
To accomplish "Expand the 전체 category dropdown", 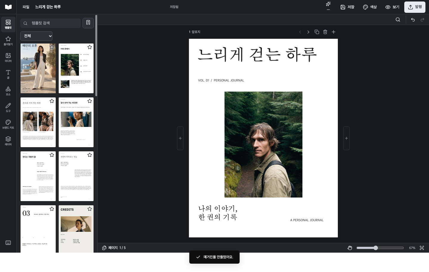I will click(x=36, y=36).
